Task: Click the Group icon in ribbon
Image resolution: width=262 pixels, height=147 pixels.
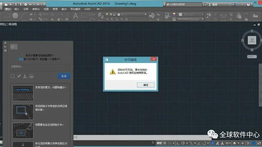Action: pyautogui.click(x=208, y=16)
